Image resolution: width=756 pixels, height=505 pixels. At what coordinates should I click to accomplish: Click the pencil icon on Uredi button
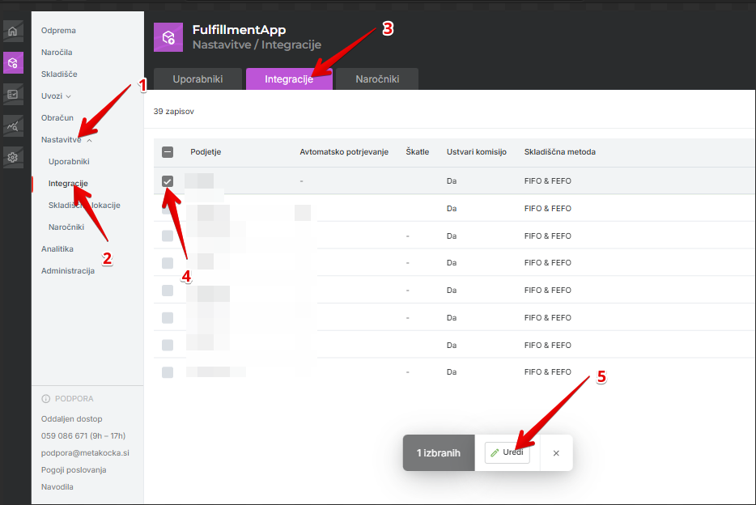click(495, 452)
